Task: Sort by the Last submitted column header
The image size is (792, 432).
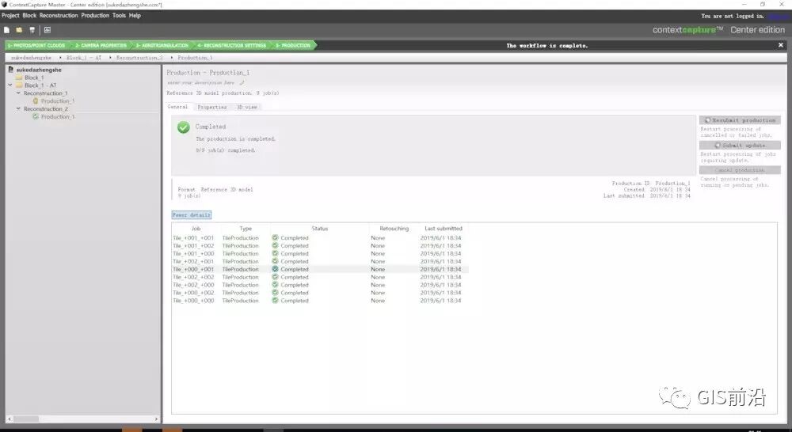Action: pos(444,229)
